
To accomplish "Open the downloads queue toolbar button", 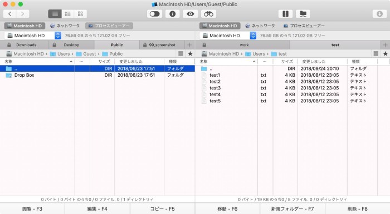I will [379, 14].
